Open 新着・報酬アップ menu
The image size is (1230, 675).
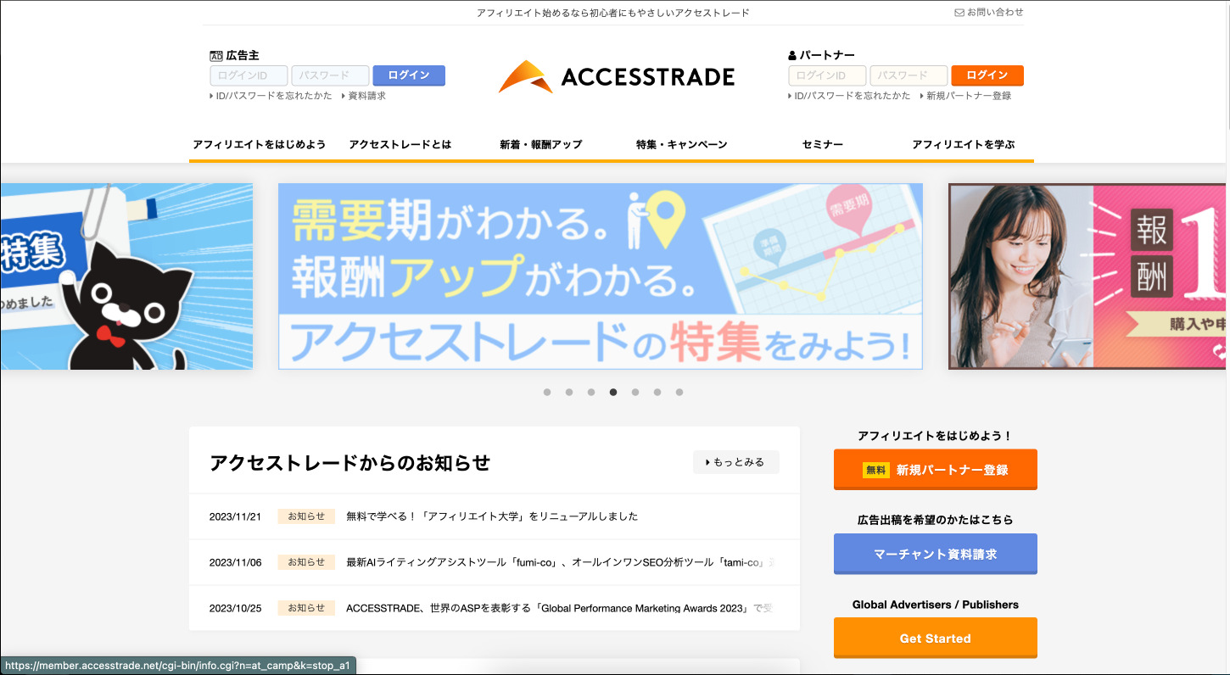tap(540, 144)
